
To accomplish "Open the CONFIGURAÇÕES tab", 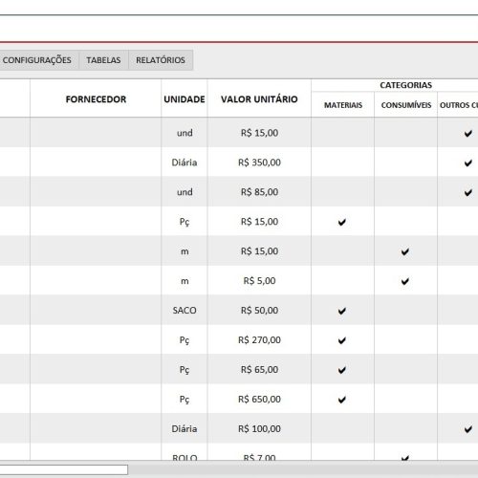I will pos(37,60).
